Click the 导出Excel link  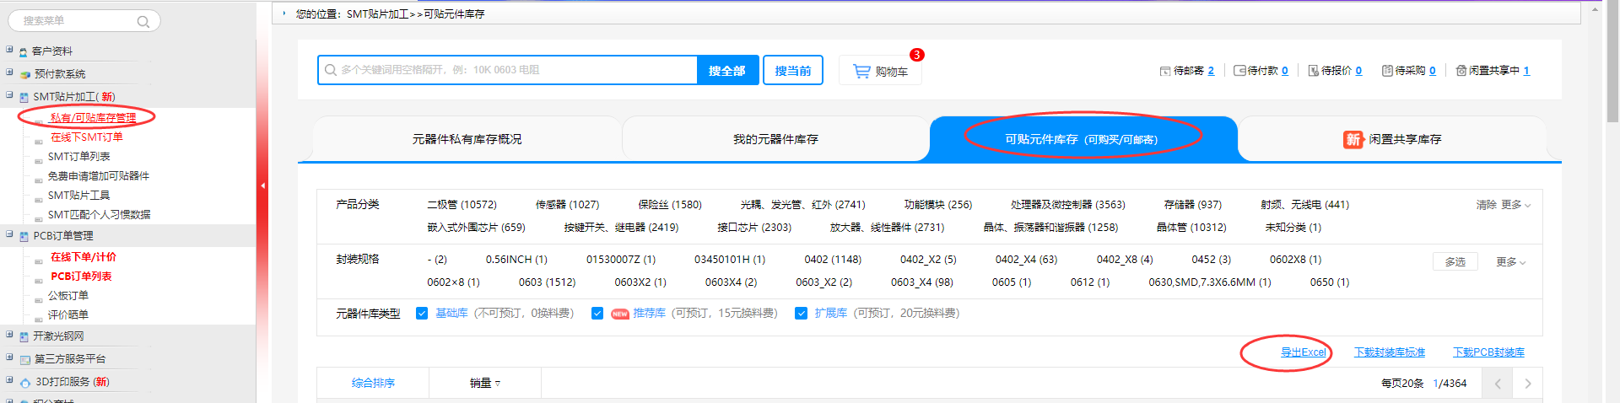coord(1303,352)
